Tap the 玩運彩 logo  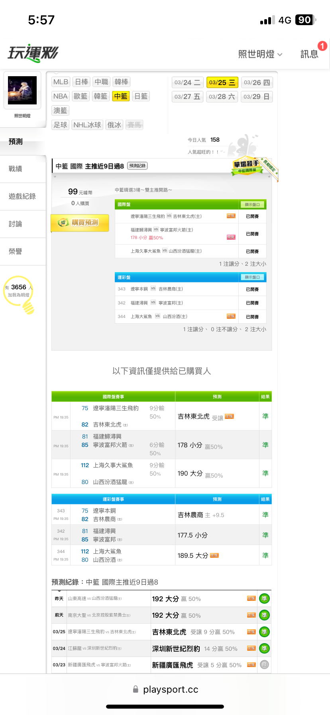[x=33, y=53]
